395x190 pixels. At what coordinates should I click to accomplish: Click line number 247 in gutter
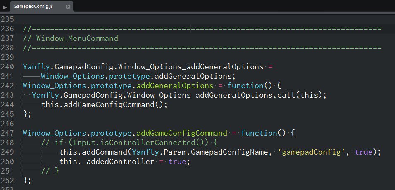(x=7, y=133)
